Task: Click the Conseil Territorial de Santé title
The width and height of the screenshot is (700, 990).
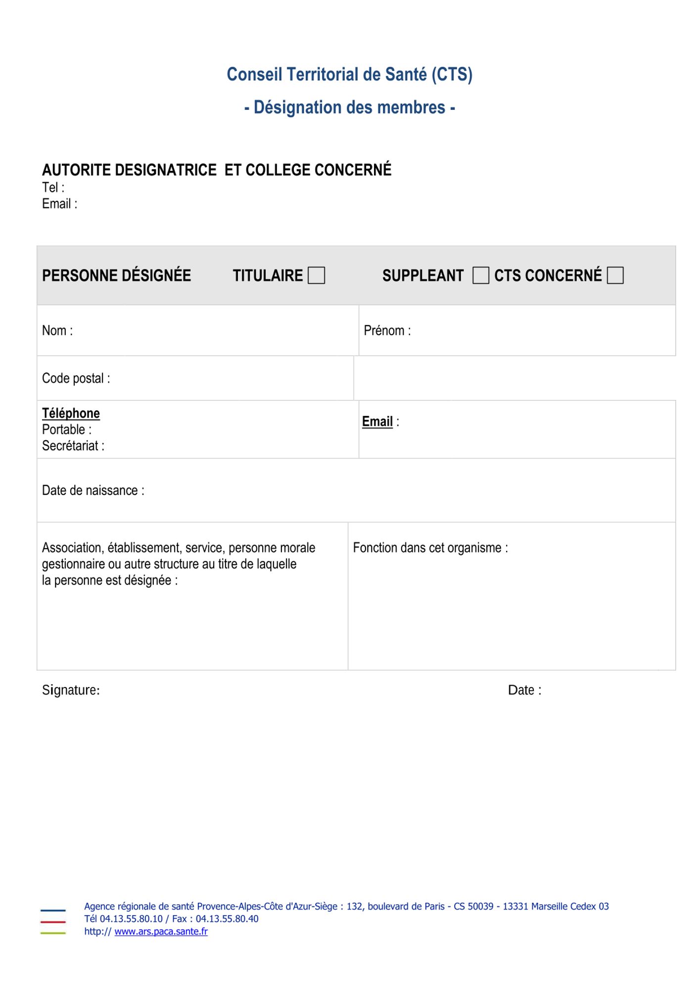Action: pyautogui.click(x=349, y=74)
